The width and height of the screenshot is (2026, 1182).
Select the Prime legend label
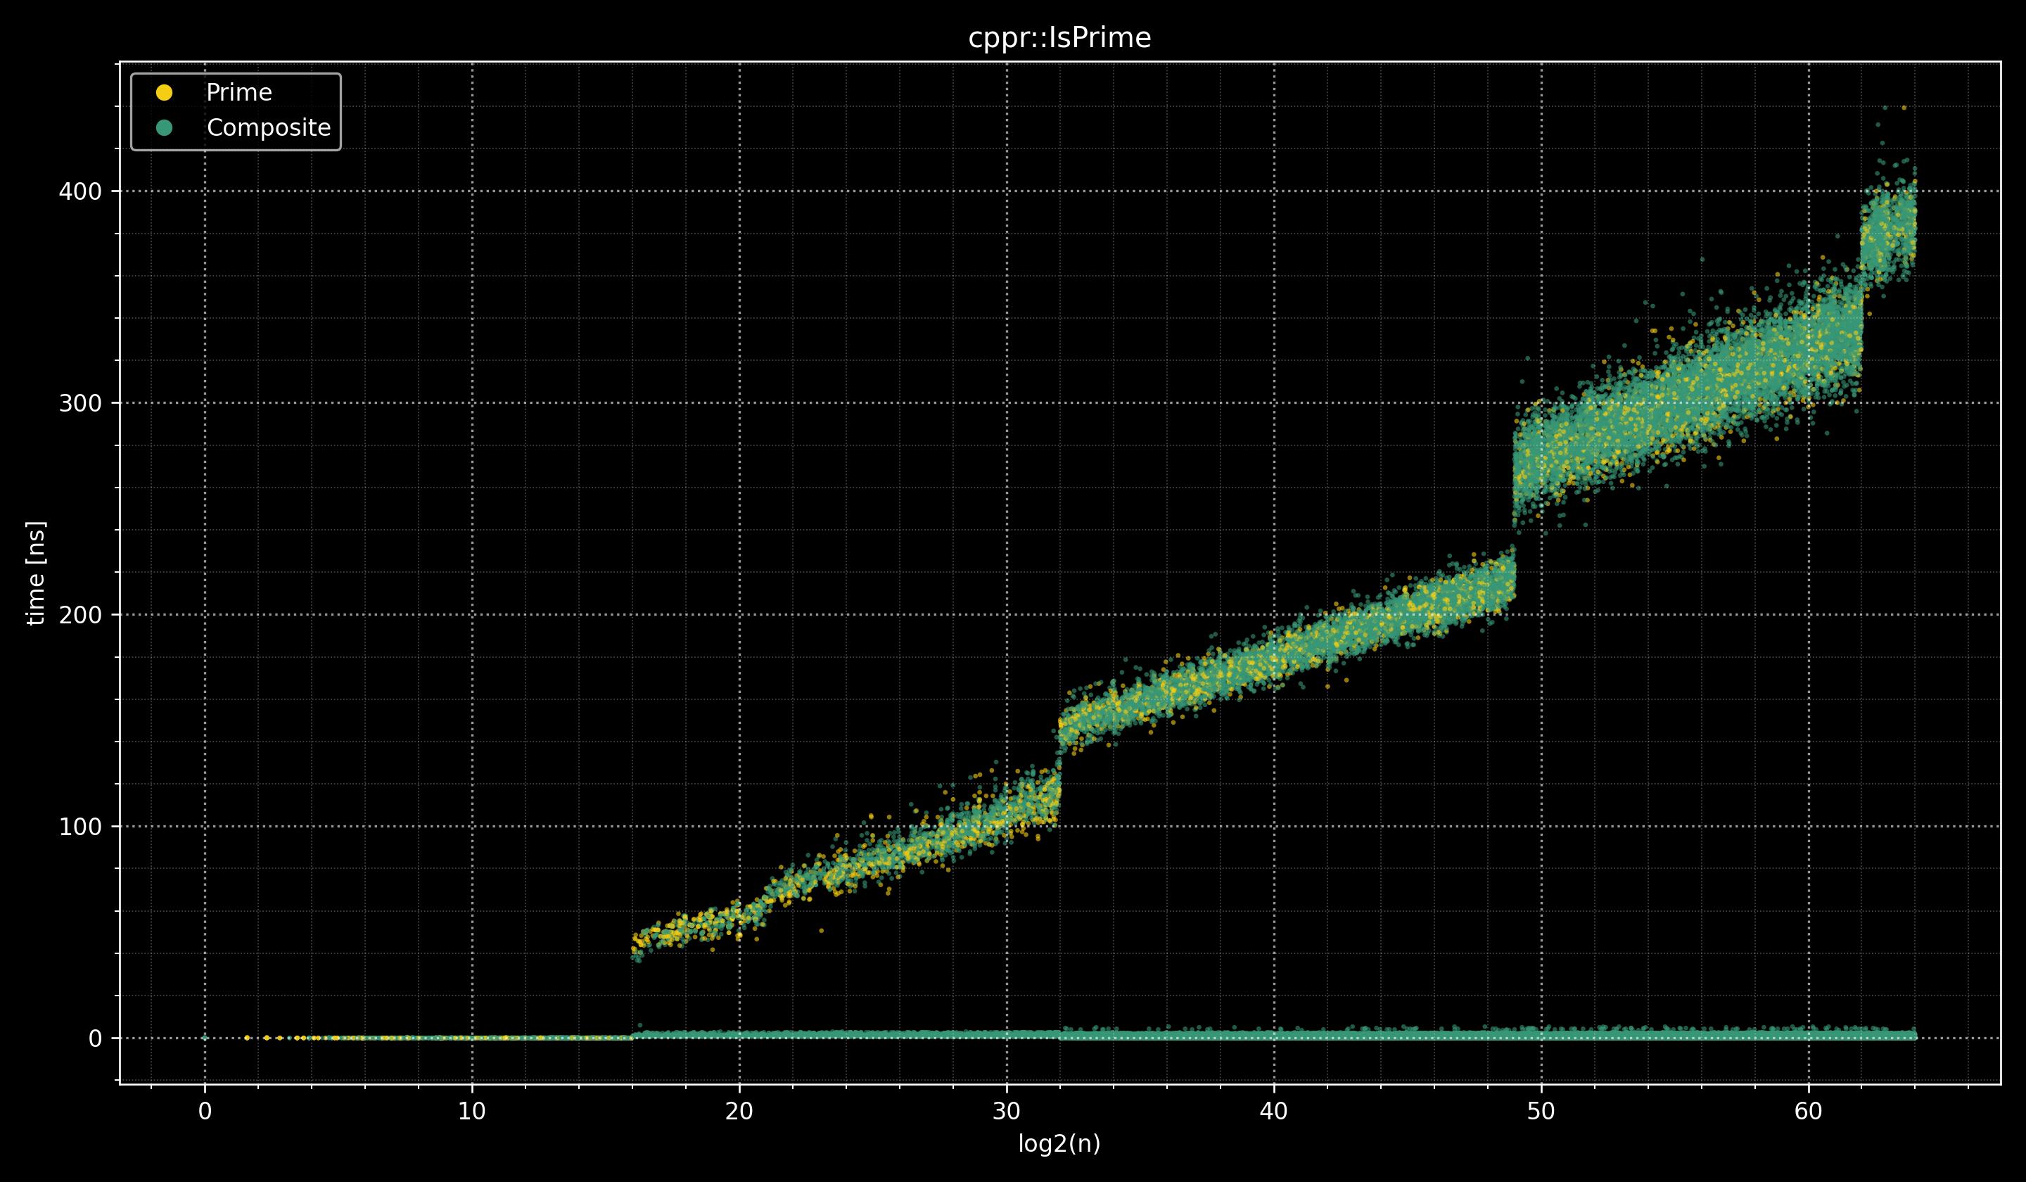[238, 92]
